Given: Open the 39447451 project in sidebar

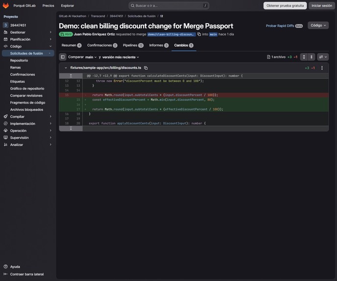Looking at the screenshot, I should pyautogui.click(x=28, y=25).
